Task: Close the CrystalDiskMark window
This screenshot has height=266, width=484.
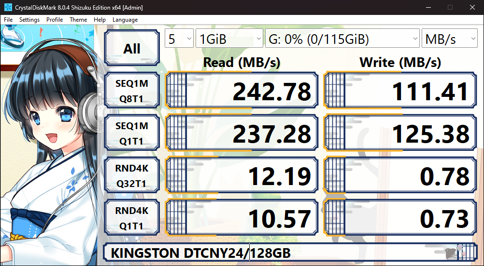Action: click(x=472, y=7)
